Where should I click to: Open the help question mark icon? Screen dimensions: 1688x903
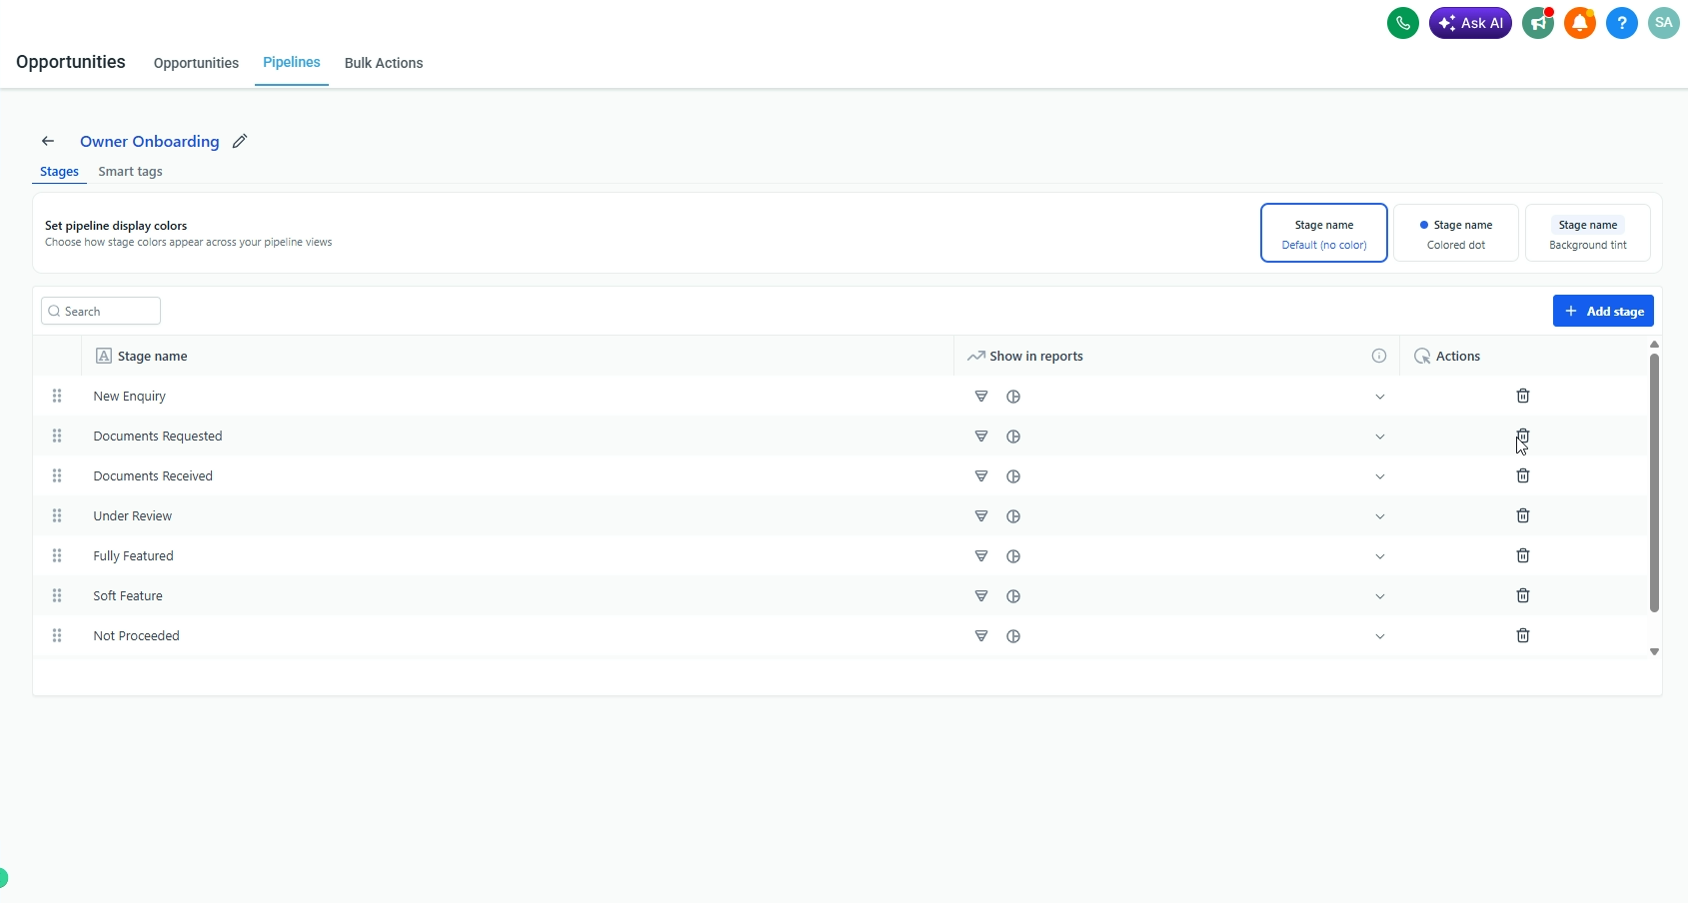tap(1622, 23)
